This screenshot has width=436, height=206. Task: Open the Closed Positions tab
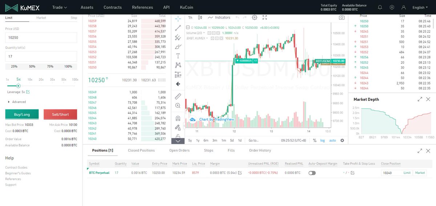tap(141, 150)
